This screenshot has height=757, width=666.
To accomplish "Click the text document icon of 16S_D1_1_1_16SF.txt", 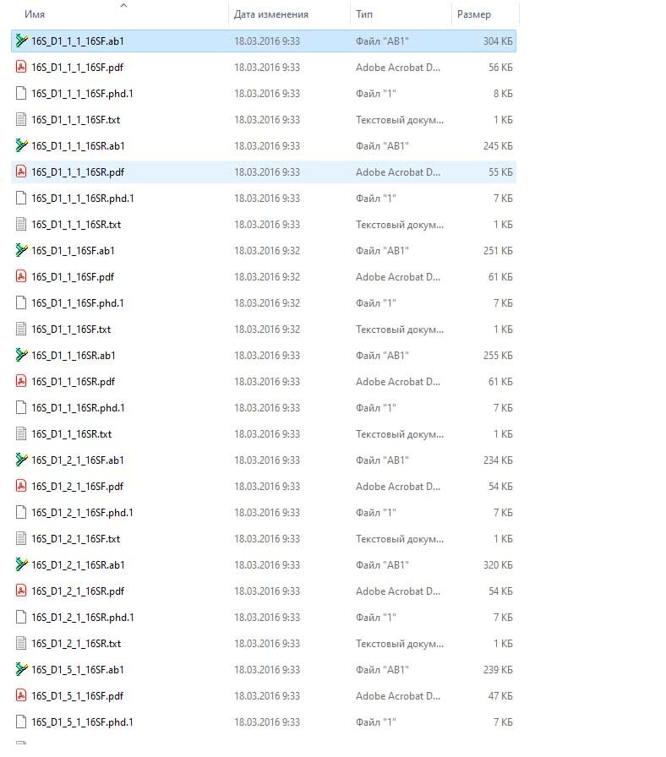I will [21, 119].
